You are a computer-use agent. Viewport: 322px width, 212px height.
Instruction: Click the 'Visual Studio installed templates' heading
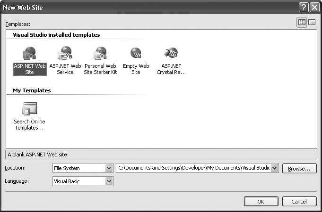[x=56, y=35]
